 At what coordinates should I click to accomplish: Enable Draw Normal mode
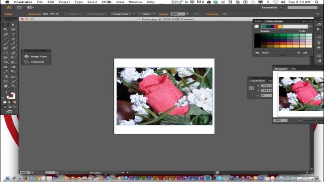coord(5,107)
